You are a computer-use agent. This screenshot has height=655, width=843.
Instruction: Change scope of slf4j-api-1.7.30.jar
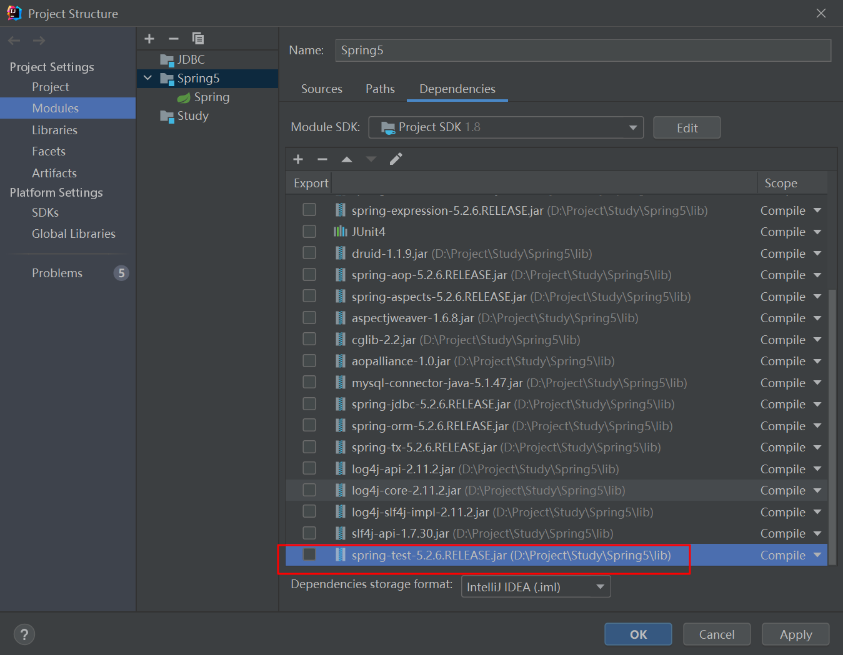click(791, 533)
